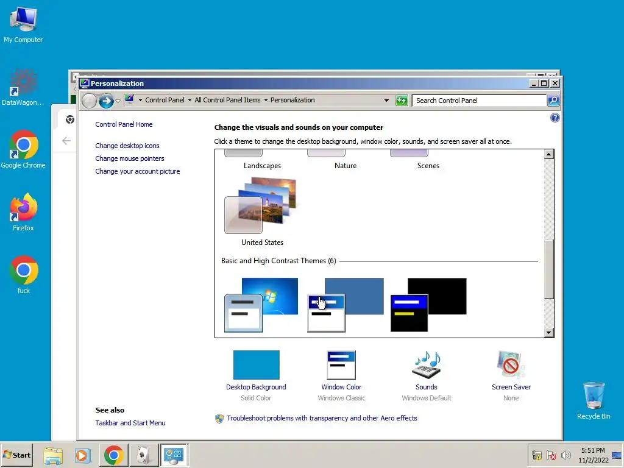The width and height of the screenshot is (624, 468).
Task: Select the Scenes theme
Action: coord(428,161)
